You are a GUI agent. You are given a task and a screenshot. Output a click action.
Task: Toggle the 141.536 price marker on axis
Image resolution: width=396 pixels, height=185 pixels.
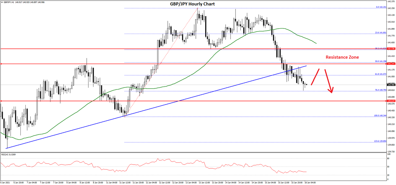391,48
